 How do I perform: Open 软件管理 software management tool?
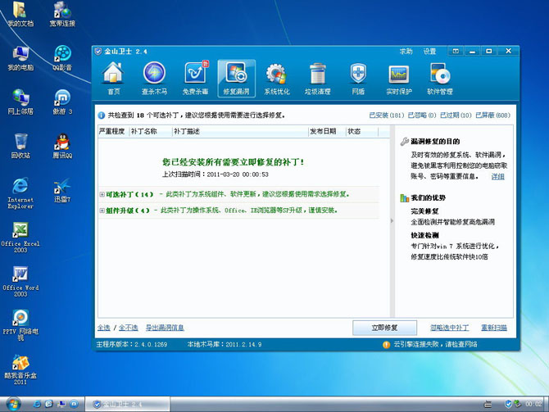click(x=440, y=79)
